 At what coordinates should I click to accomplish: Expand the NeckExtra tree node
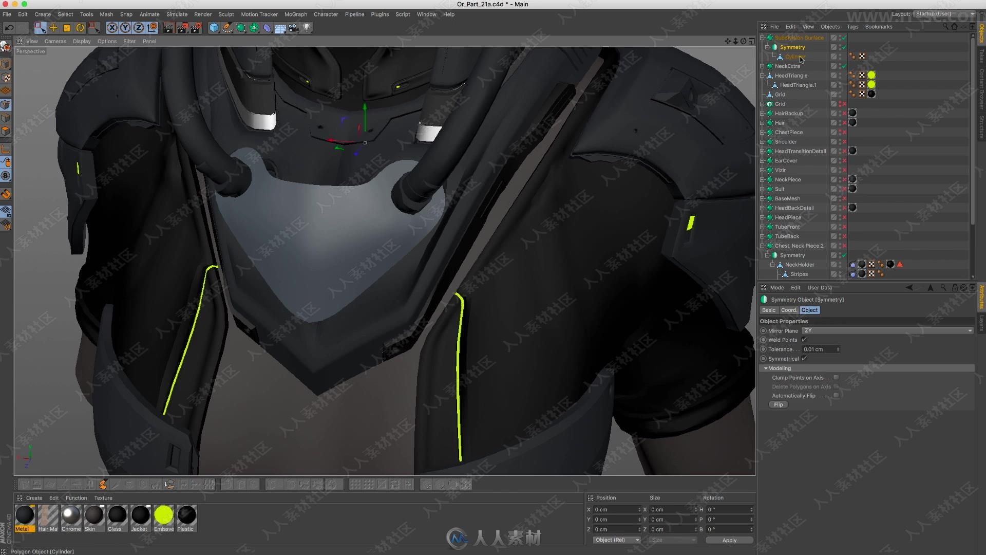(x=763, y=66)
